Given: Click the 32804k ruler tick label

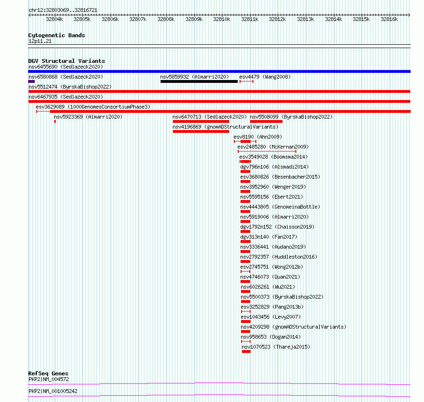Looking at the screenshot, I should click(x=54, y=19).
